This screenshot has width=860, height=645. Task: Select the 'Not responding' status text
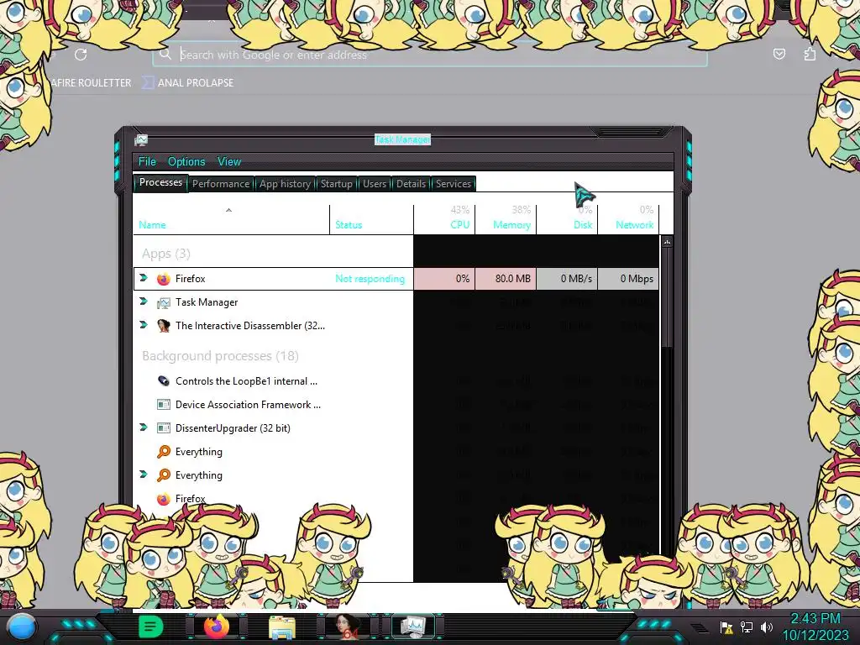point(370,279)
